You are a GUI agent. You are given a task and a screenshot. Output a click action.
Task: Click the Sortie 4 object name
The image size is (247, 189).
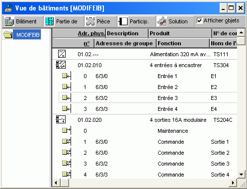[220, 175]
